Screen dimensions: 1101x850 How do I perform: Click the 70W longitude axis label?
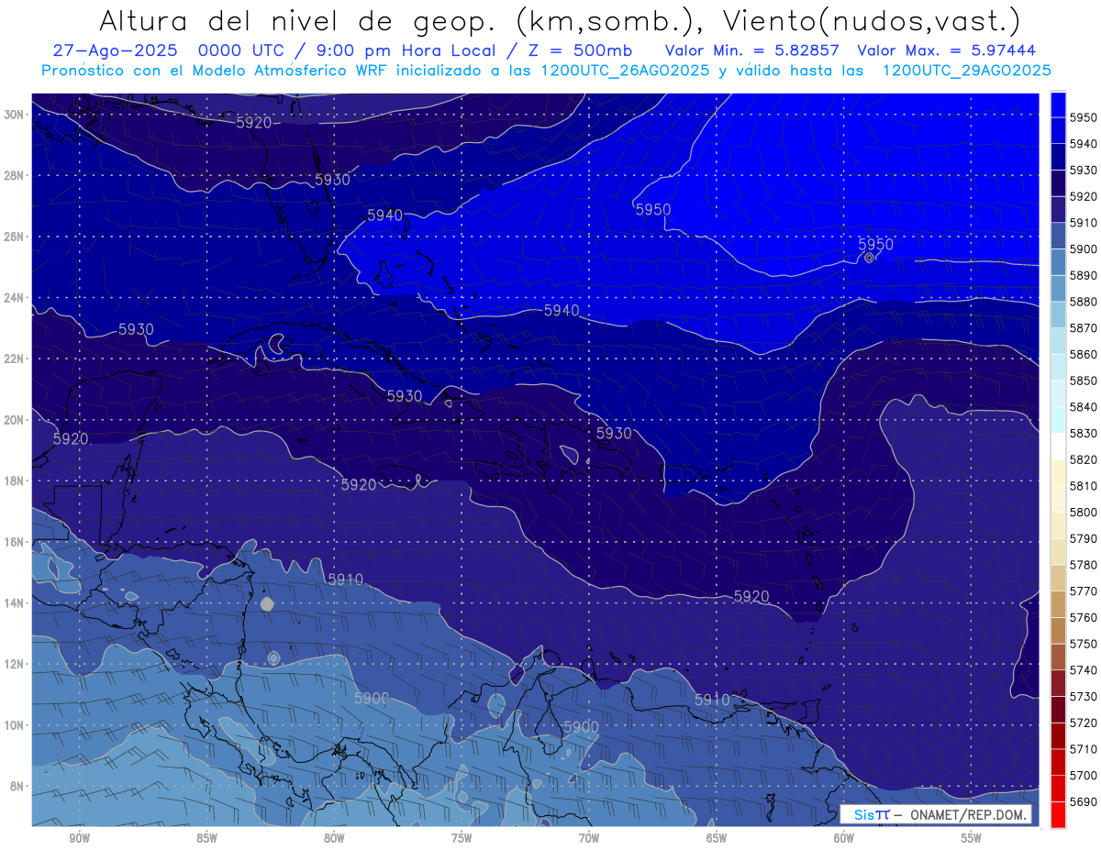(x=589, y=837)
